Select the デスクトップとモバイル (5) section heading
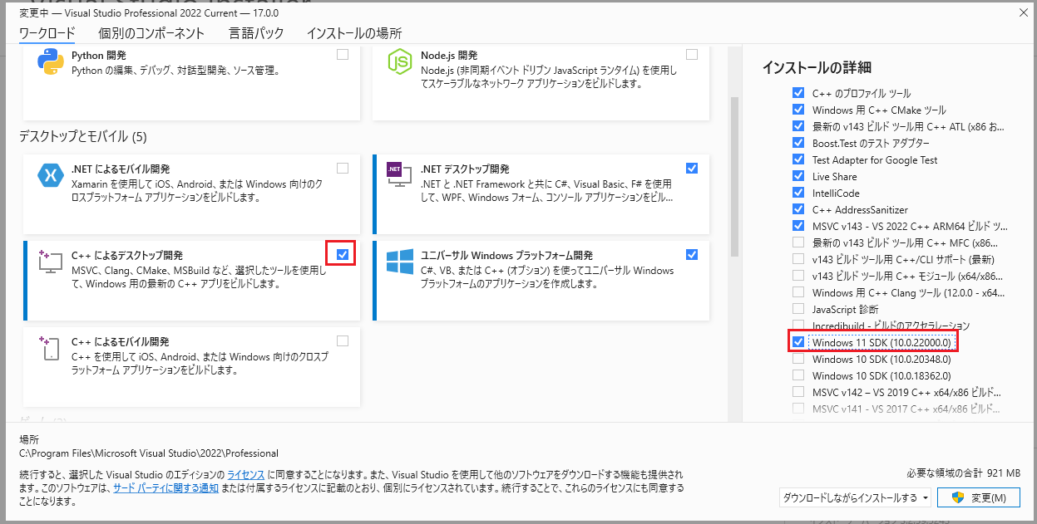 click(83, 136)
